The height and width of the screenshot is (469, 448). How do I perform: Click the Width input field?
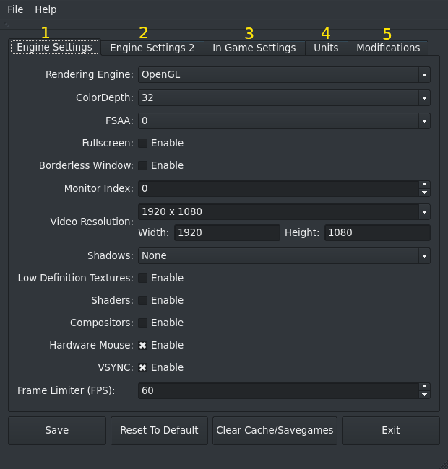[226, 232]
